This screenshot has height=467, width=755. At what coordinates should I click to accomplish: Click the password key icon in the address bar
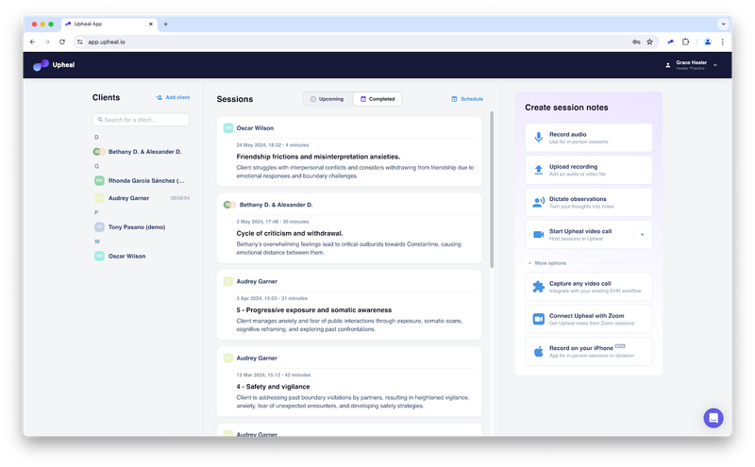[x=636, y=42]
